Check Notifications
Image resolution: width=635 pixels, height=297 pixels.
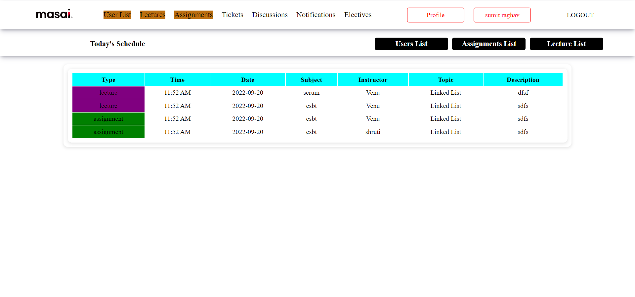[x=316, y=15]
